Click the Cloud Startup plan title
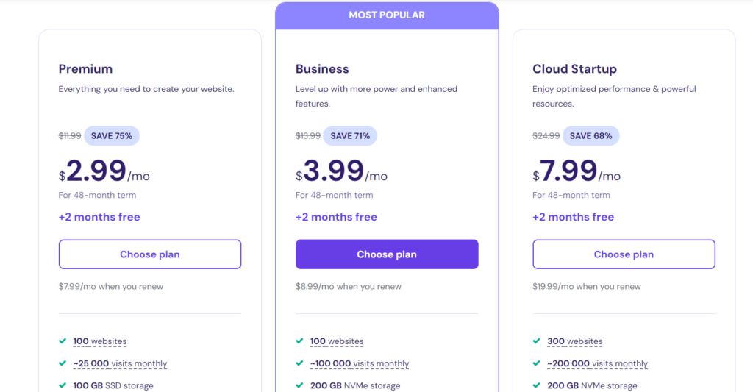The width and height of the screenshot is (753, 392). 574,69
